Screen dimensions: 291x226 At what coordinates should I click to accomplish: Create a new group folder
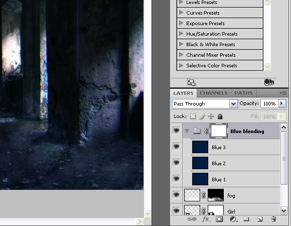(246, 219)
